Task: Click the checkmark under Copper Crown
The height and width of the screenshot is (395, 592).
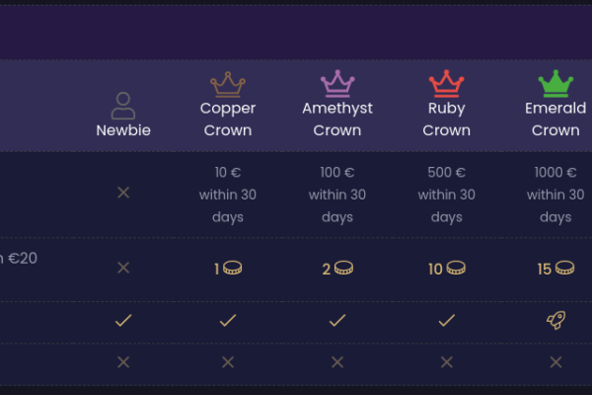Action: click(x=228, y=321)
